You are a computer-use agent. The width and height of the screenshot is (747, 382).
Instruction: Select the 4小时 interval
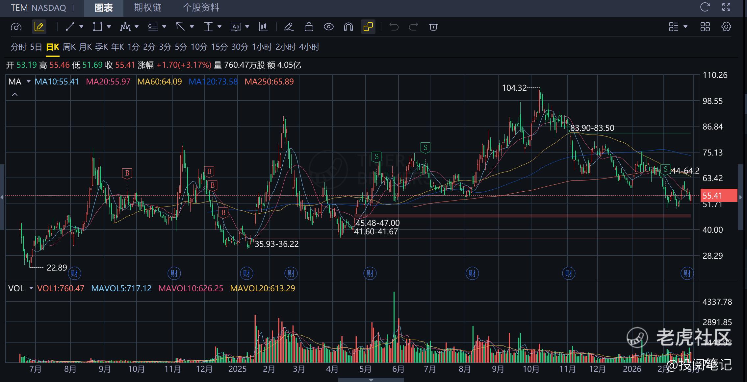309,47
